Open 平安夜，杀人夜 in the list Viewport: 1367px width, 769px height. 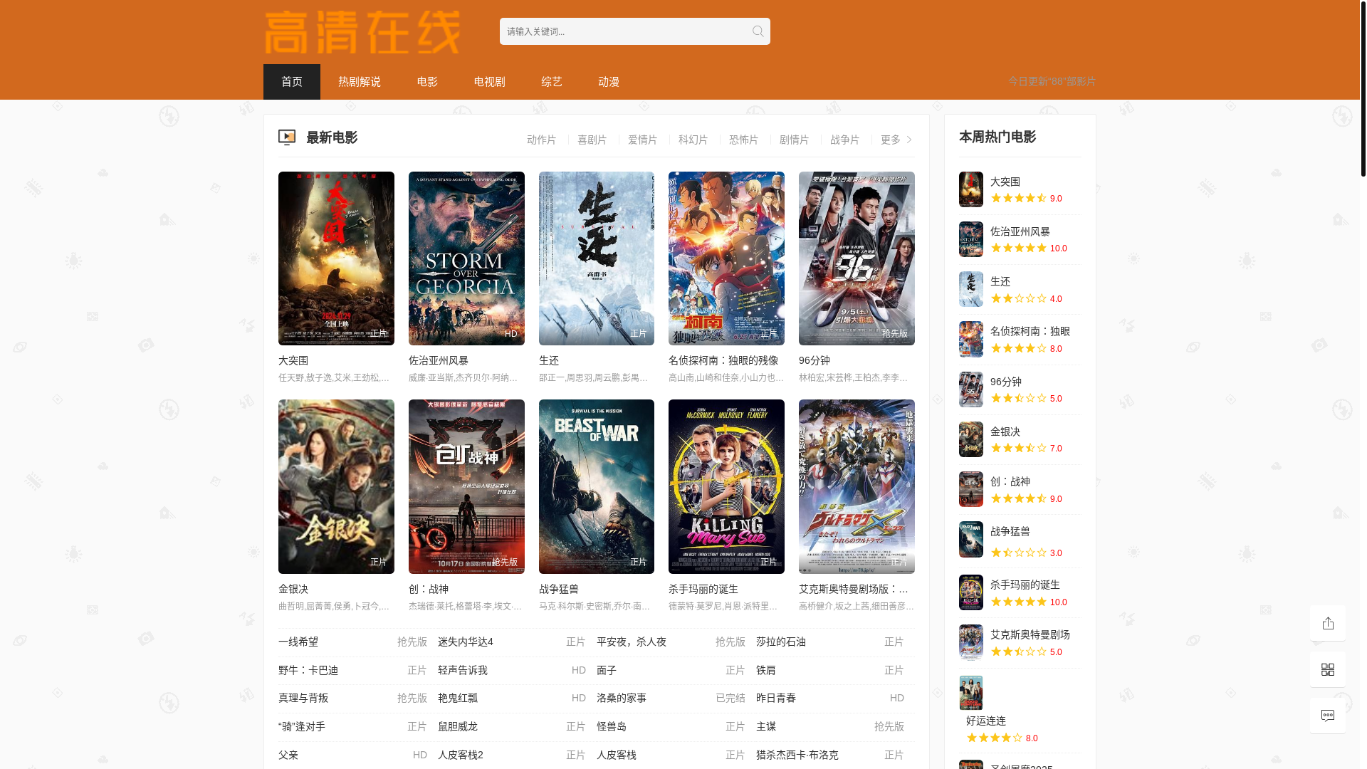632,642
